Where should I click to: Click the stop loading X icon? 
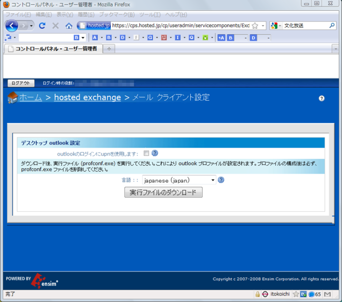tap(56, 26)
